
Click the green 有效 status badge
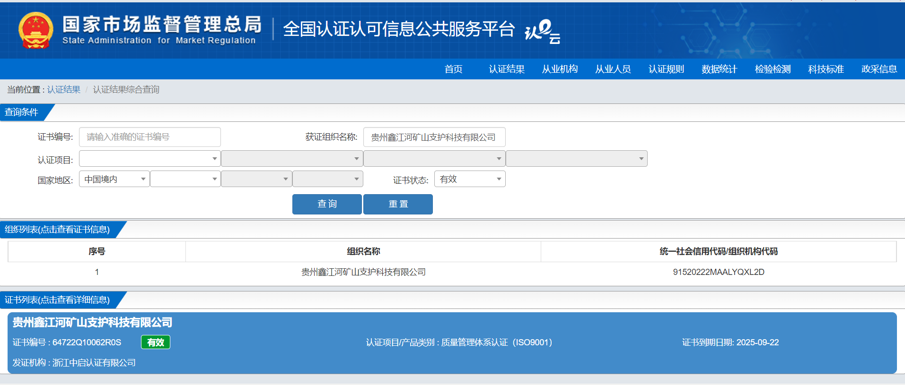pyautogui.click(x=156, y=342)
